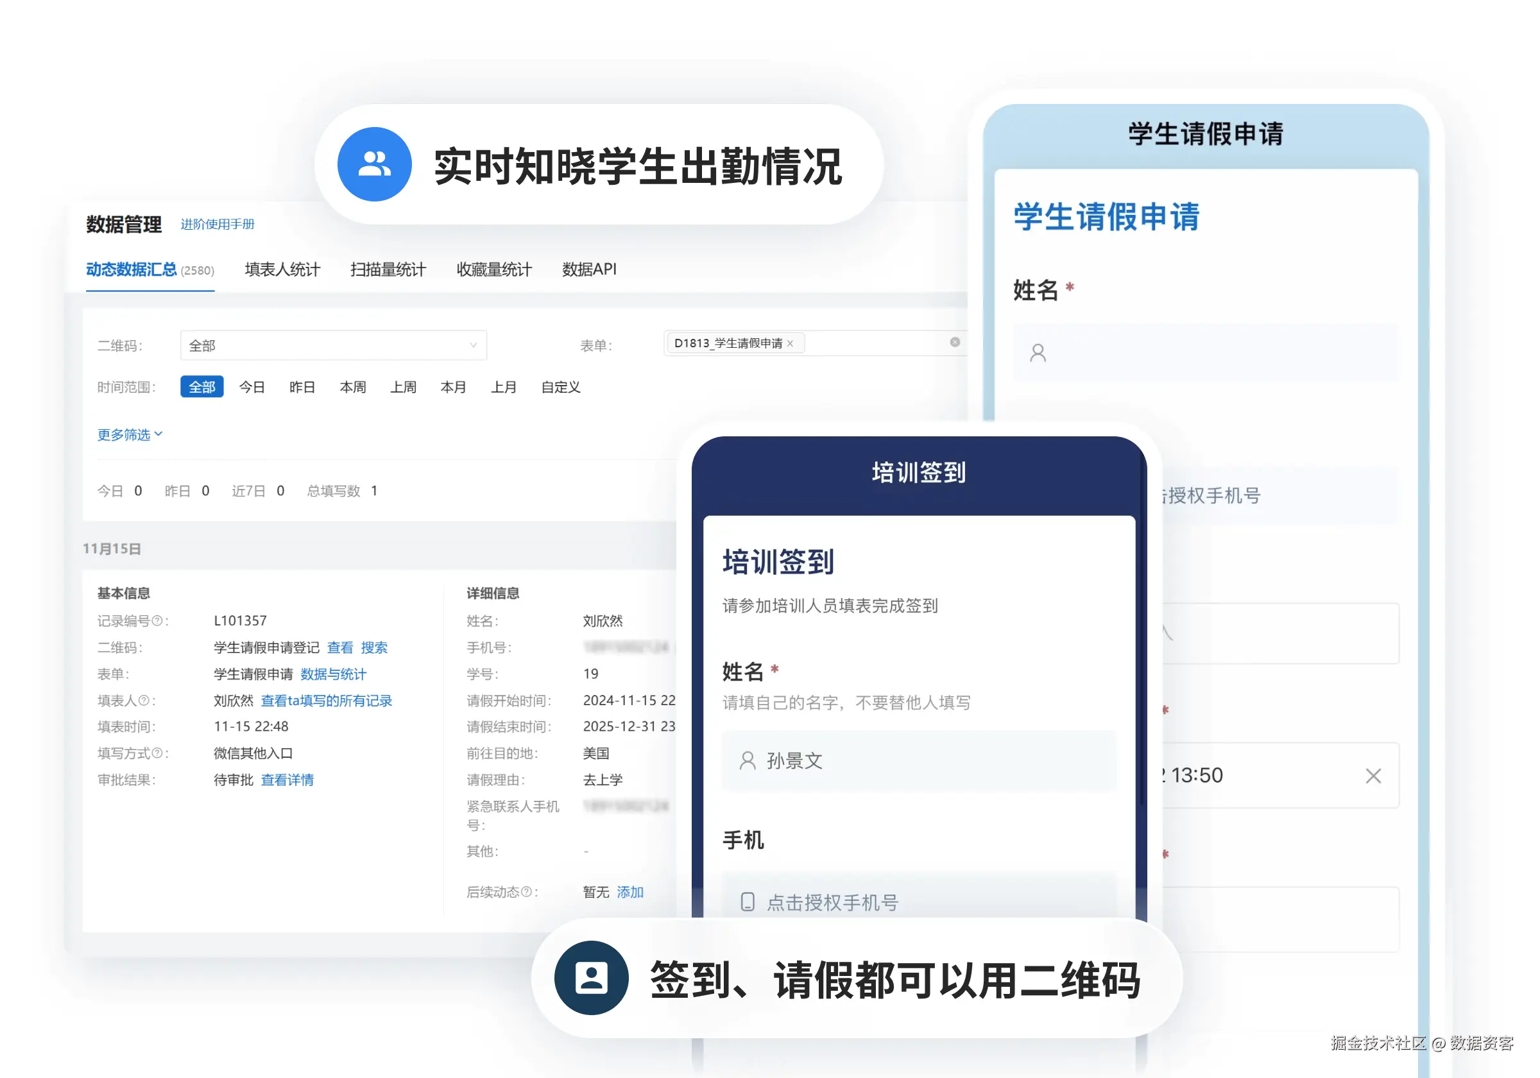Image resolution: width=1540 pixels, height=1078 pixels.
Task: Select 全部 time range option
Action: 201,387
